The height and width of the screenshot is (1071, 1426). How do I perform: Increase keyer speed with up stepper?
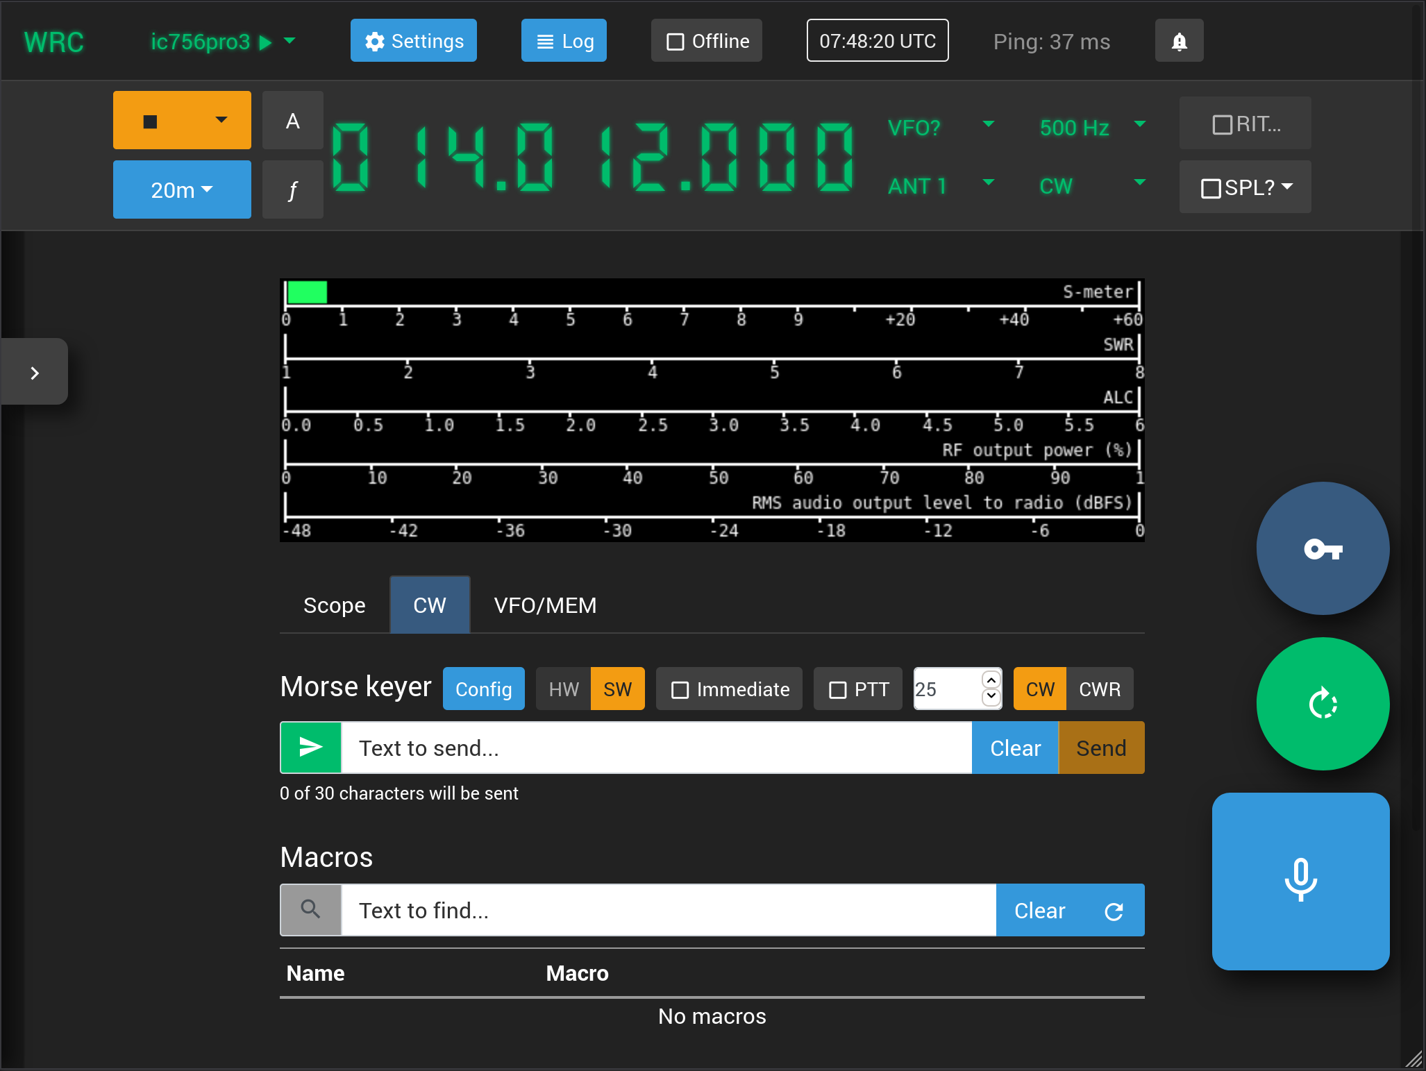click(x=991, y=680)
